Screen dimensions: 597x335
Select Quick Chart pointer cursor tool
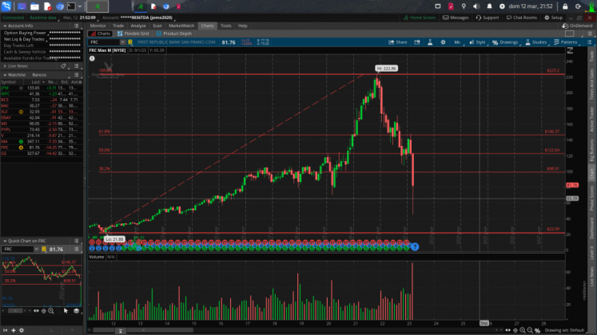point(66,311)
